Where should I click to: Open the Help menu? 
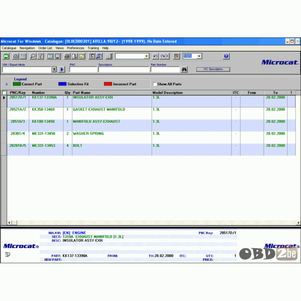tap(105, 48)
